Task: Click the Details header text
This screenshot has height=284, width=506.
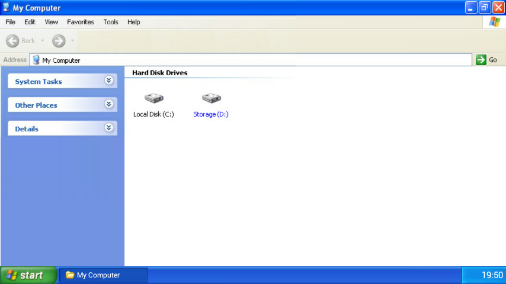Action: (27, 128)
